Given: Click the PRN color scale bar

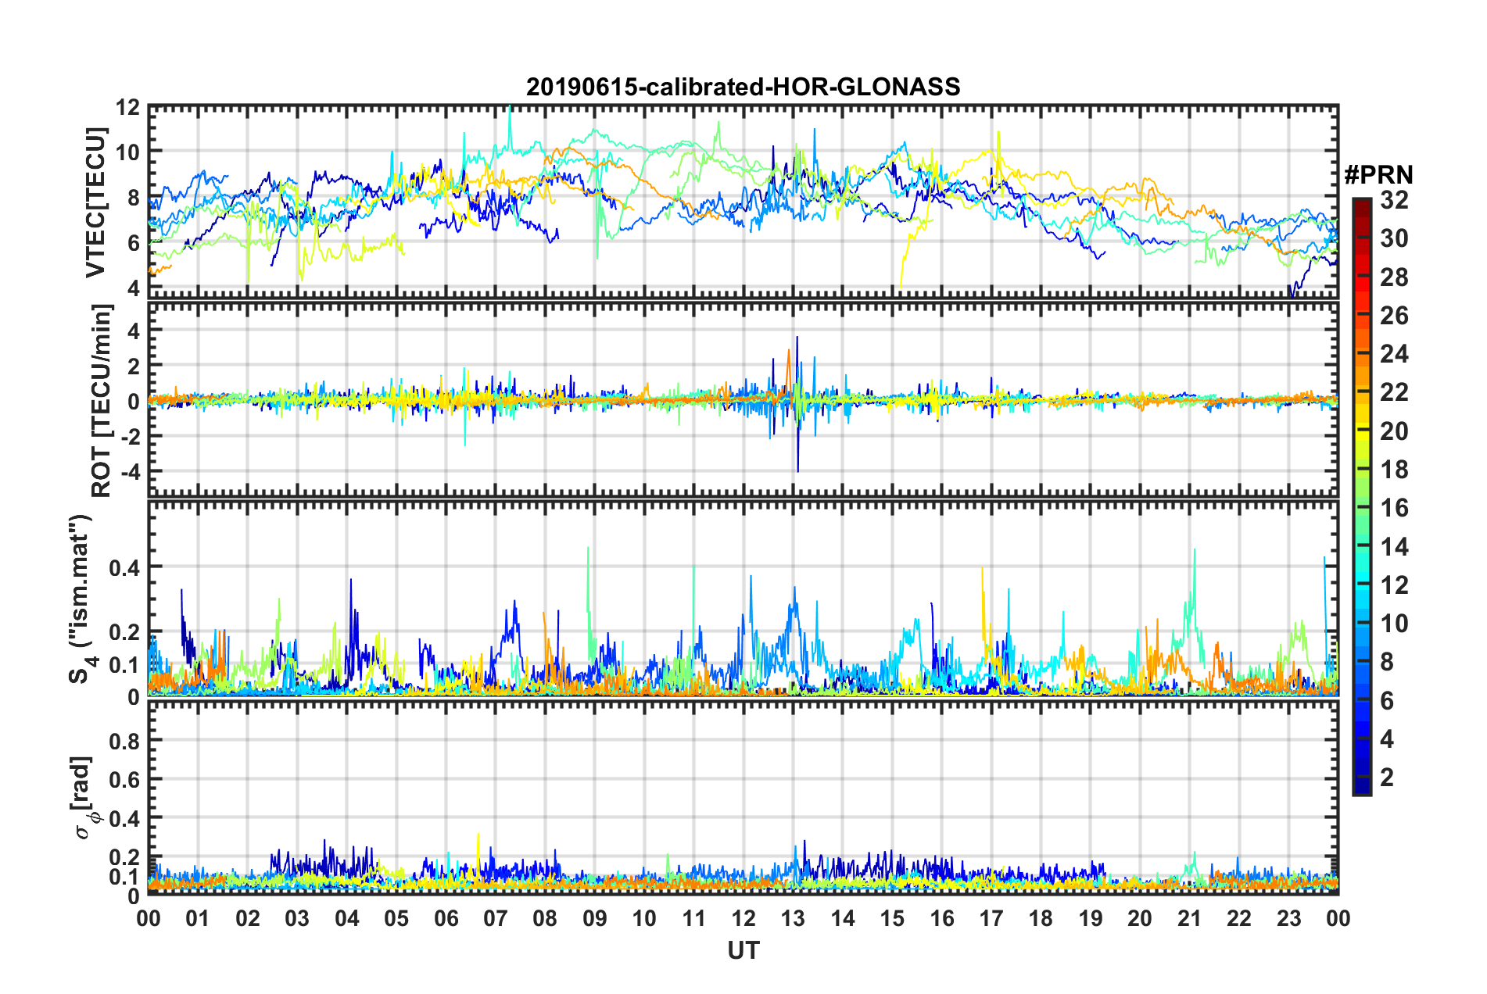Looking at the screenshot, I should point(1362,496).
